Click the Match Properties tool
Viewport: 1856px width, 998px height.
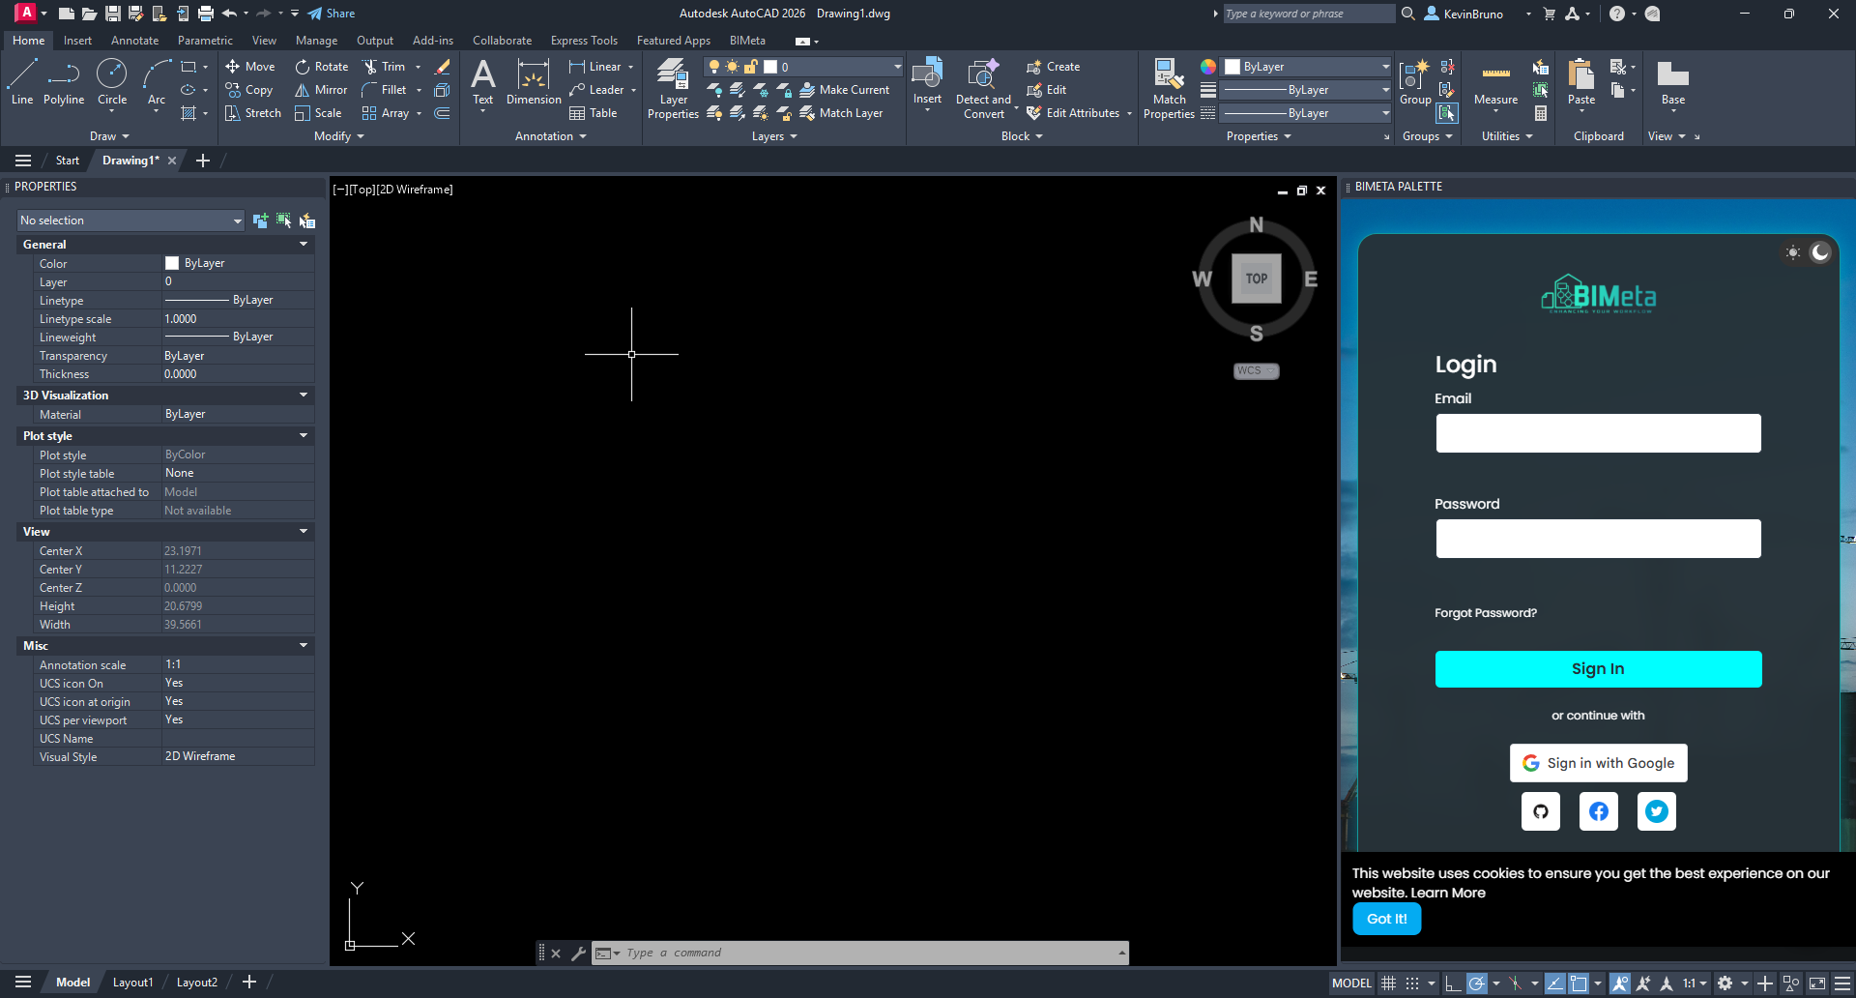[1169, 88]
